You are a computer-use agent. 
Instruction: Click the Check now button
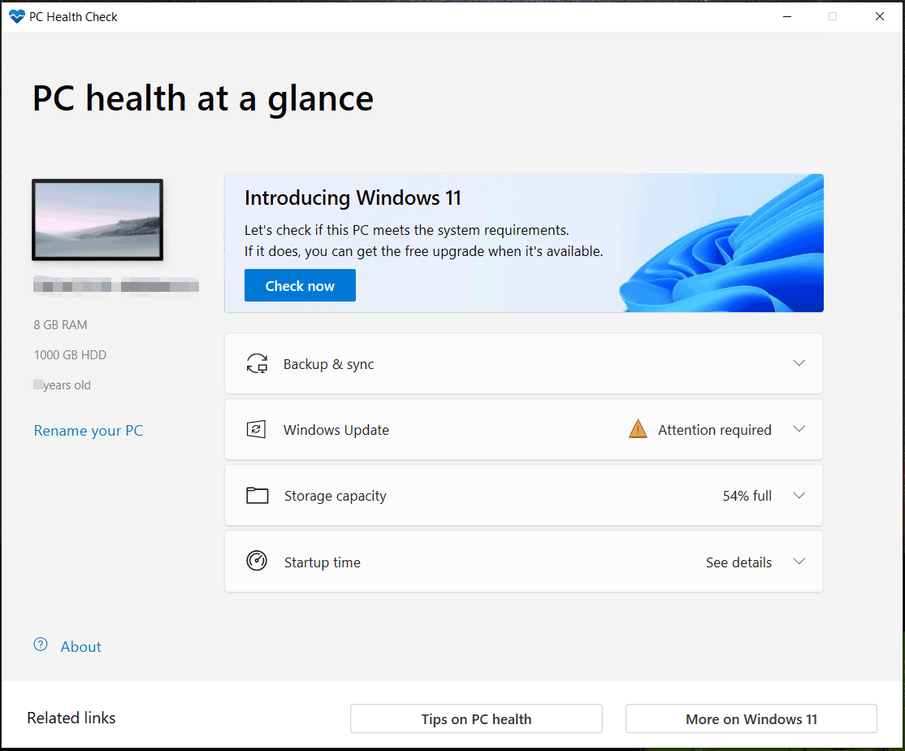(x=300, y=284)
